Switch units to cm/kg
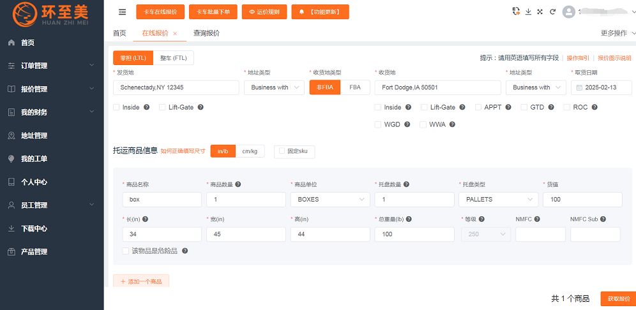Viewport: 636px width, 310px height. pos(250,151)
